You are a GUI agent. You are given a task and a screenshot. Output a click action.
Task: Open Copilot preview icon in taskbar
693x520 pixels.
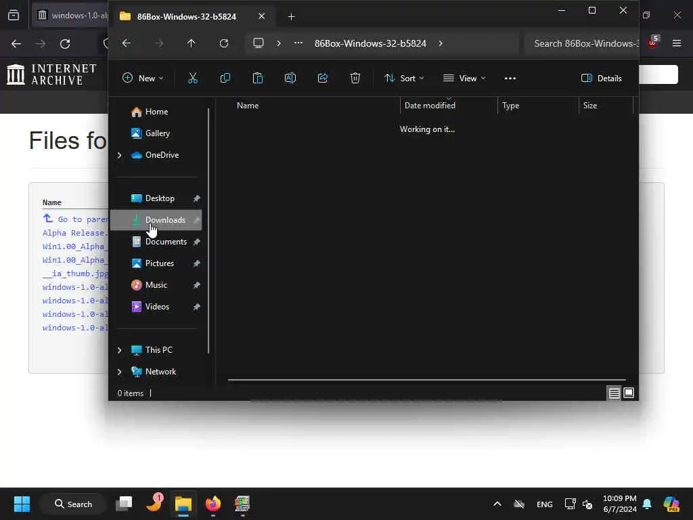671,504
